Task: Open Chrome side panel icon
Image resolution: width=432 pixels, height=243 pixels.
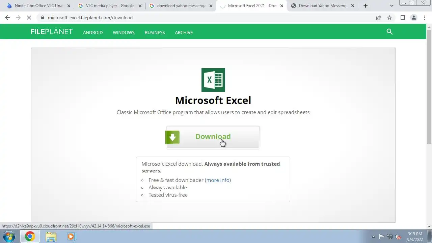Action: 403,18
